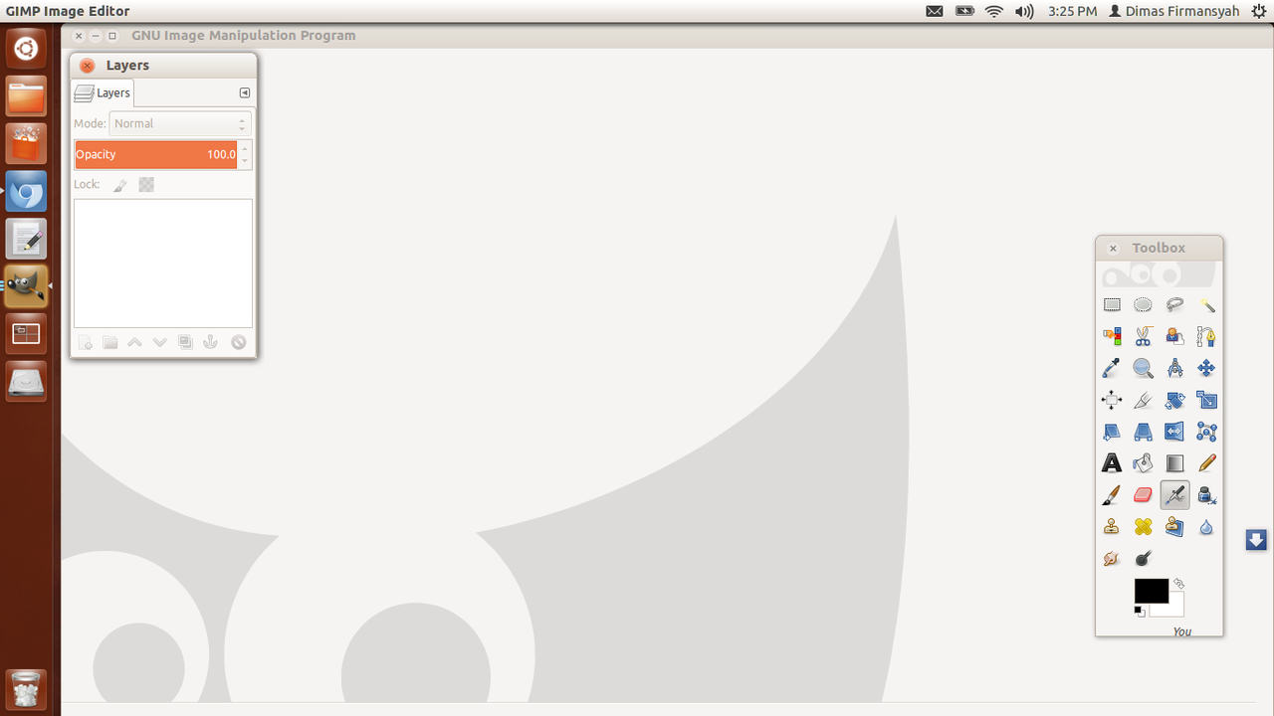Open the layer Mode dropdown
The image size is (1274, 716).
click(179, 123)
